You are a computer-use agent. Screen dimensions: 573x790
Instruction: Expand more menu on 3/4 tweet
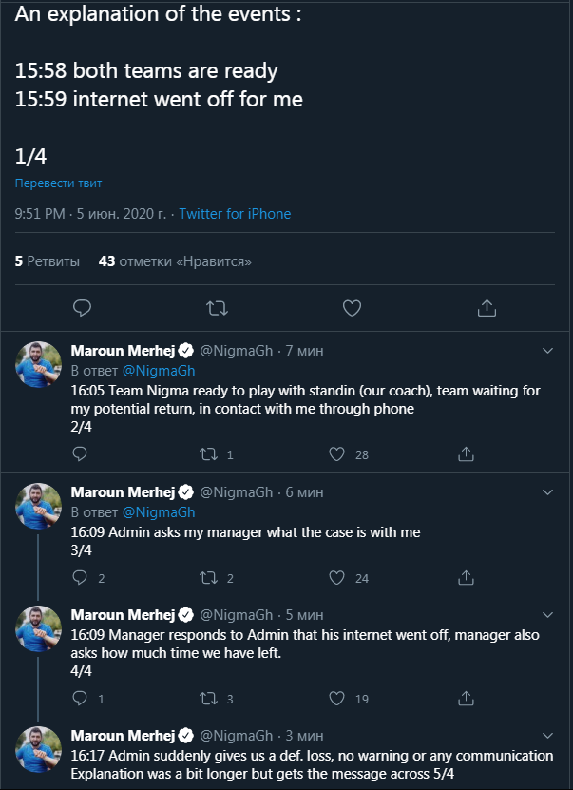click(x=547, y=492)
